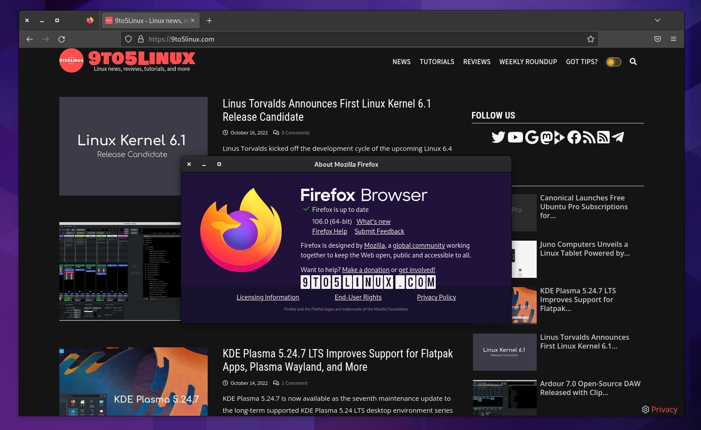Click sidebar Ardour 7.0 small thumbnail

[505, 398]
